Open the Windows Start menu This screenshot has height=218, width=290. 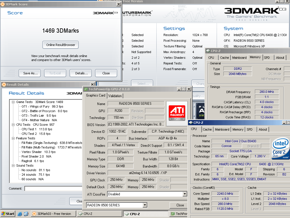pos(8,214)
